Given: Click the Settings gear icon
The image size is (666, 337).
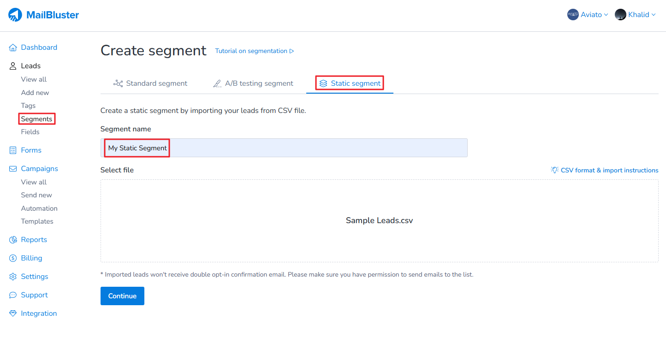Looking at the screenshot, I should pos(13,277).
